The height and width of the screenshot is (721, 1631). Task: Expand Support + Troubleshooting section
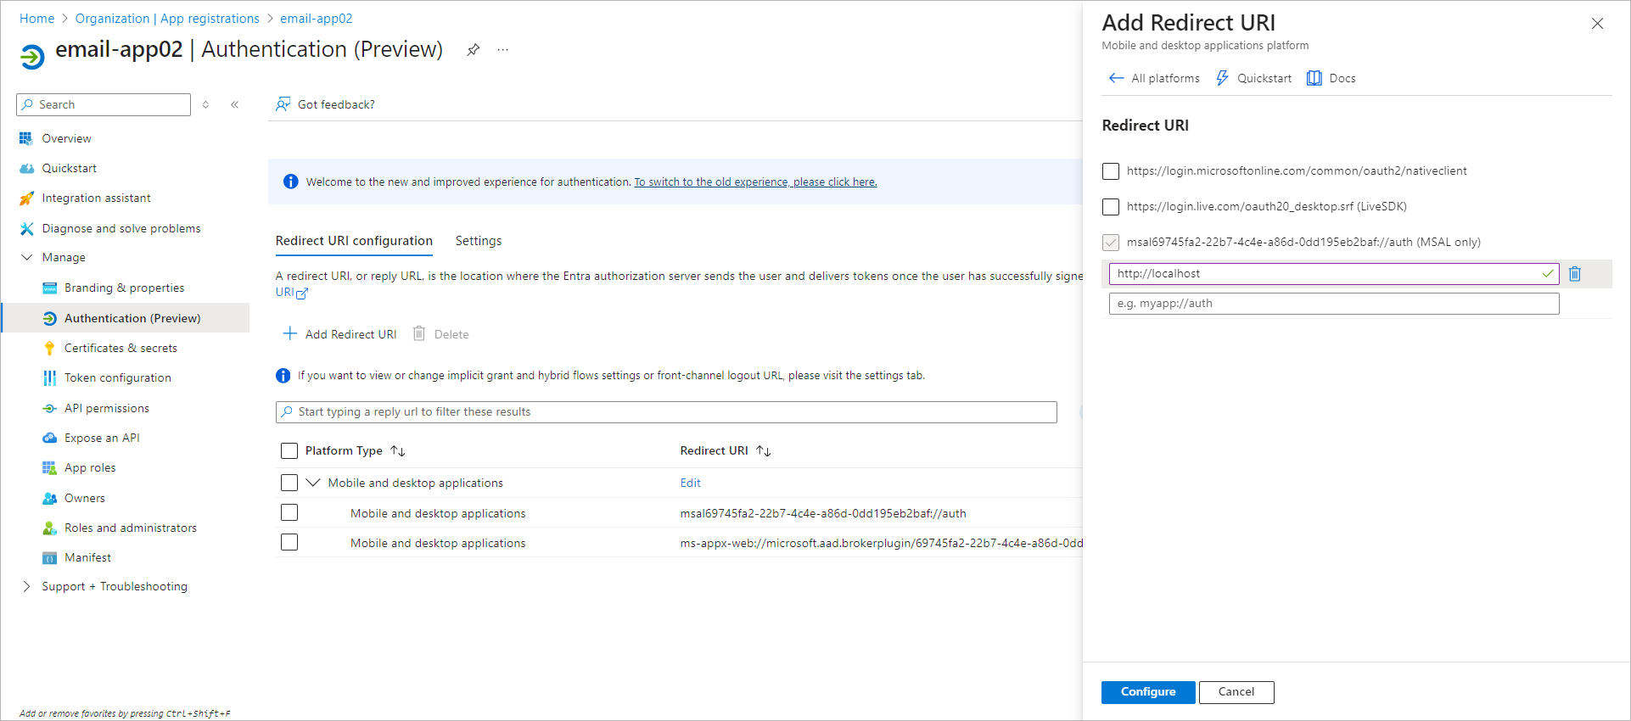(x=26, y=586)
